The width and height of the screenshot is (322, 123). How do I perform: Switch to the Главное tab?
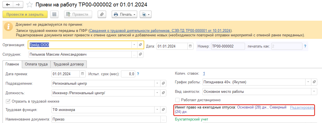[x=12, y=64]
